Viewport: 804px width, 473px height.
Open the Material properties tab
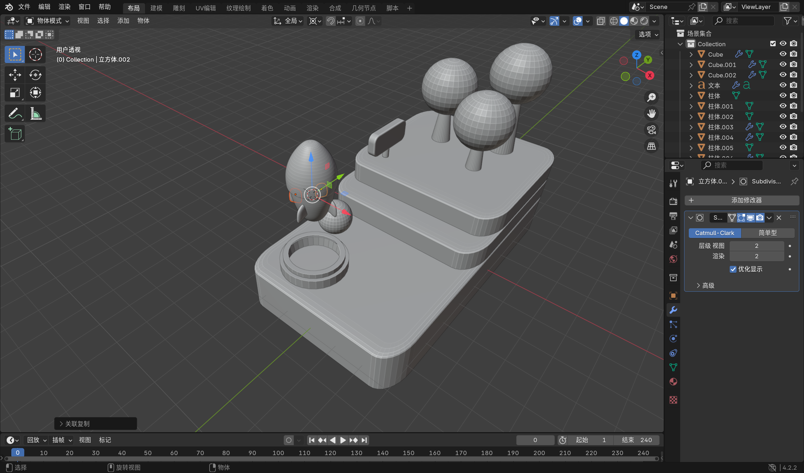[673, 382]
